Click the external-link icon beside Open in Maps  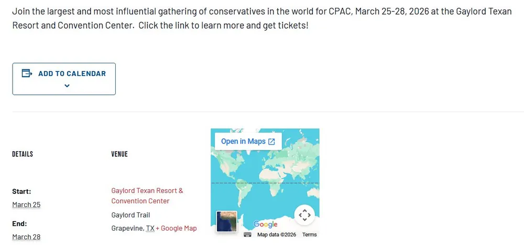click(x=271, y=142)
